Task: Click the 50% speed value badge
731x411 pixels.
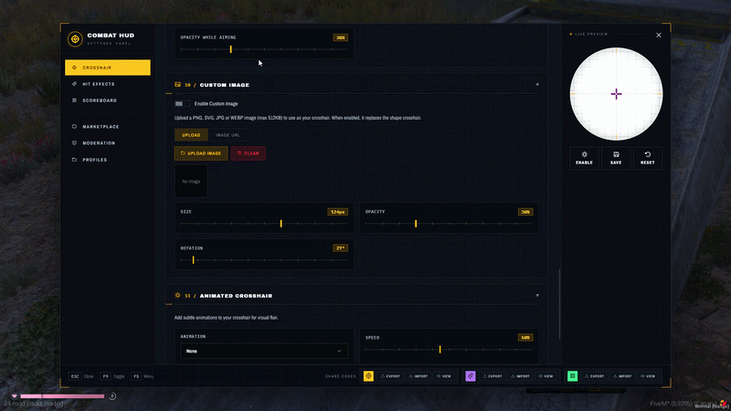Action: click(x=525, y=337)
